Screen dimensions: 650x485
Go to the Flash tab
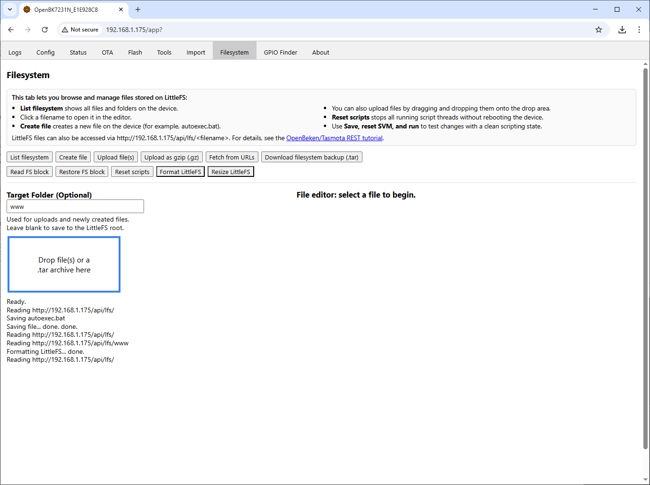135,52
